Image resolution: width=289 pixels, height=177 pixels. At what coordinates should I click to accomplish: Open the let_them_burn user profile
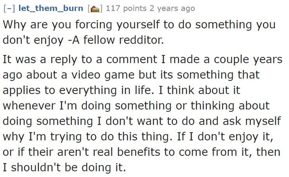(x=51, y=9)
